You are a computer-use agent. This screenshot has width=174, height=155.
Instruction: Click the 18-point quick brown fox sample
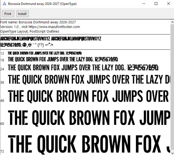point(63,59)
